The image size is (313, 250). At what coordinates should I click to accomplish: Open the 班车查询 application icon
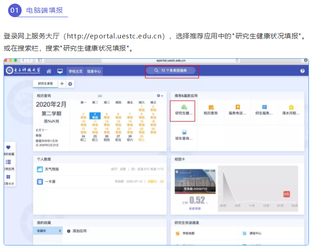[184, 134]
